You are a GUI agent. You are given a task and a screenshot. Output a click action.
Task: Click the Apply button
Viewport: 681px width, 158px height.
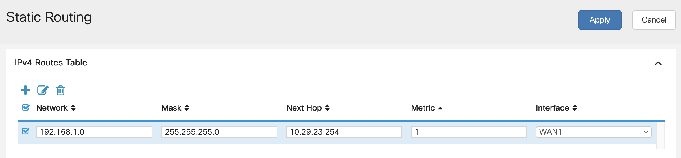[x=600, y=20]
